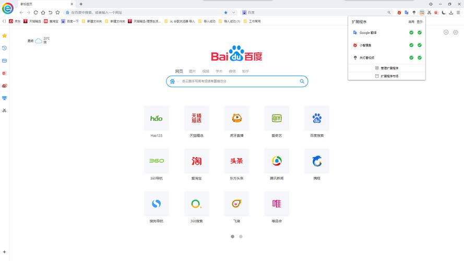Click the lightbulb extension icon in toolbar

414,13
